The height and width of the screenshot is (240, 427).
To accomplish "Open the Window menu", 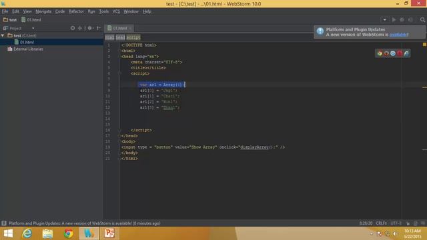I will point(131,11).
